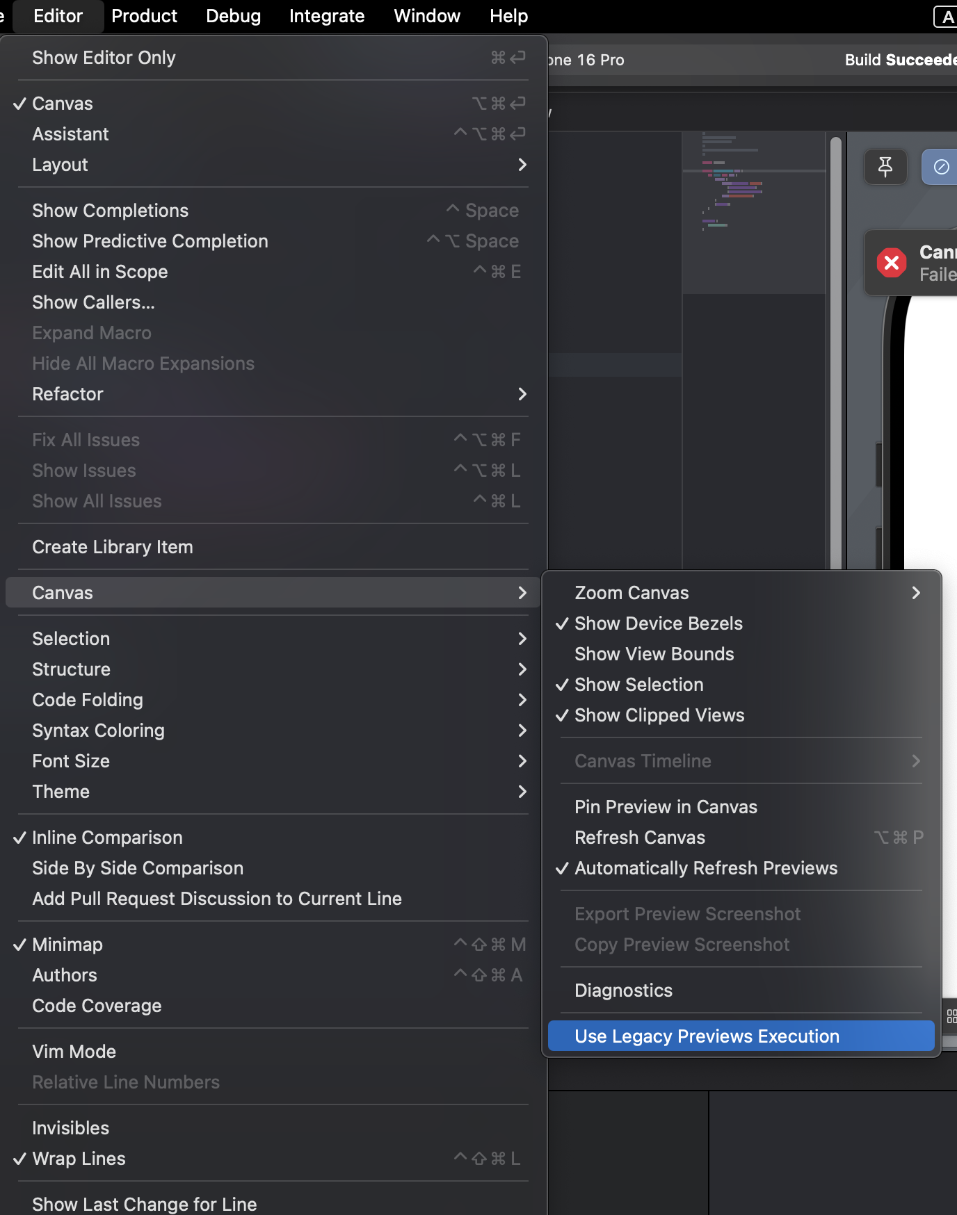Toggle Code Coverage
The height and width of the screenshot is (1215, 957).
point(273,1006)
